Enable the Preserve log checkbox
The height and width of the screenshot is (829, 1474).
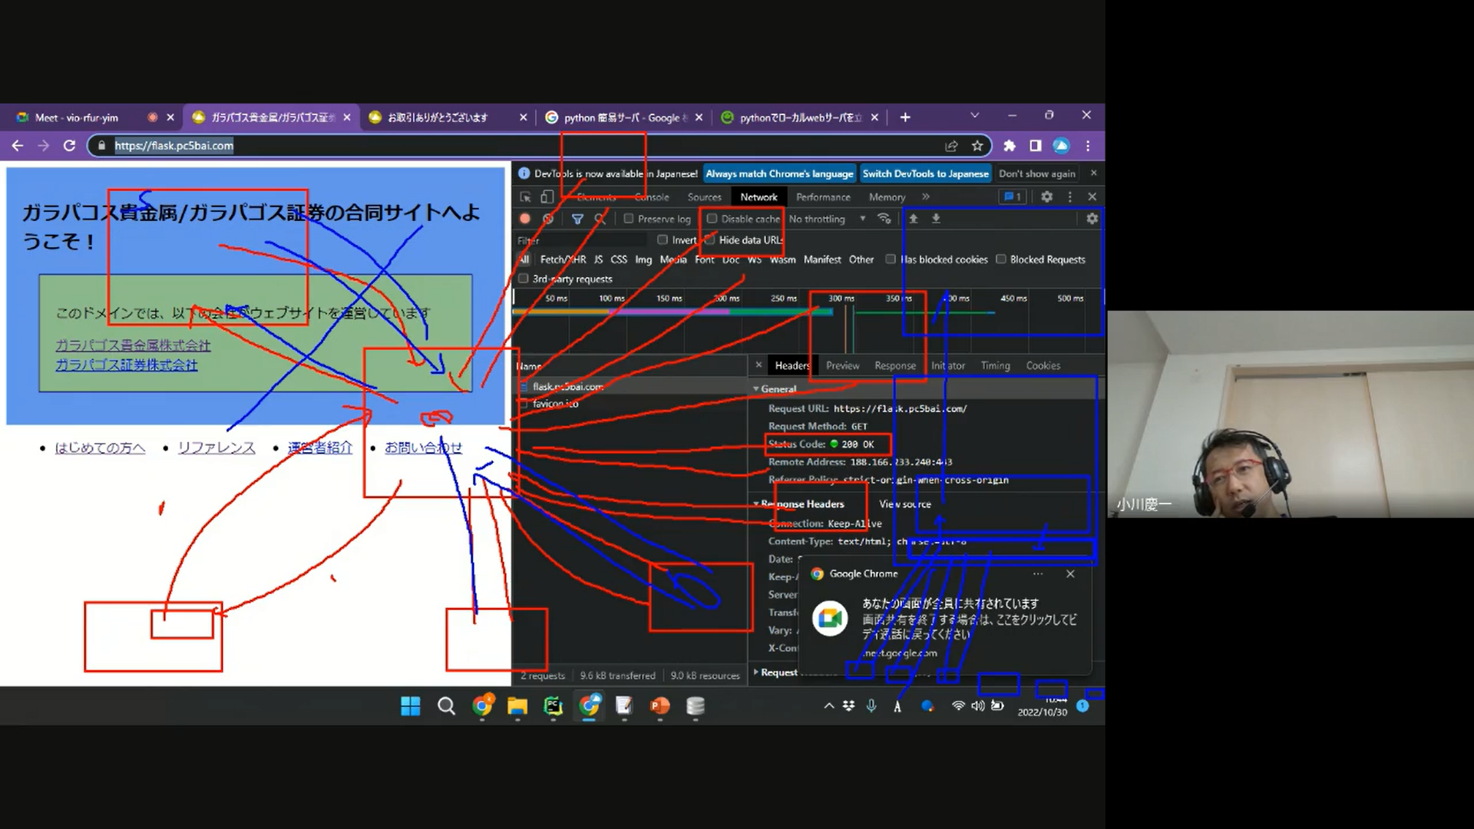629,219
